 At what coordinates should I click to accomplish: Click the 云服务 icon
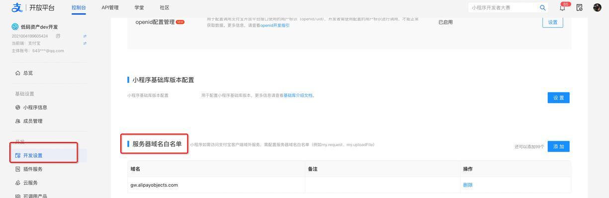click(18, 183)
